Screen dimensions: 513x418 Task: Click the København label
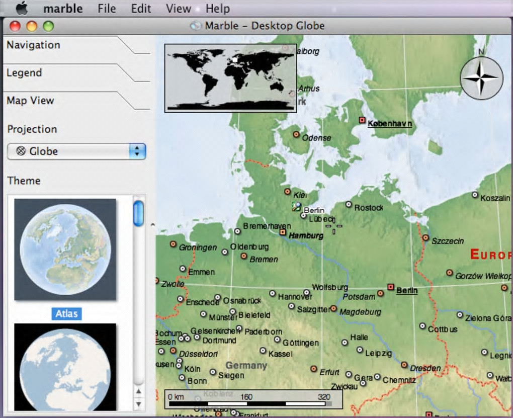pos(390,123)
